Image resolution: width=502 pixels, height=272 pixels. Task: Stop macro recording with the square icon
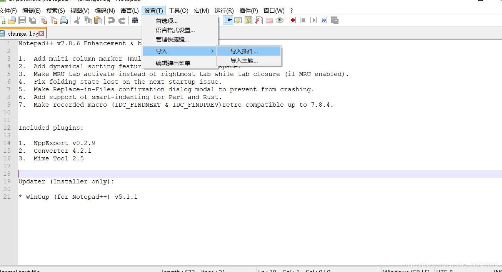[303, 20]
